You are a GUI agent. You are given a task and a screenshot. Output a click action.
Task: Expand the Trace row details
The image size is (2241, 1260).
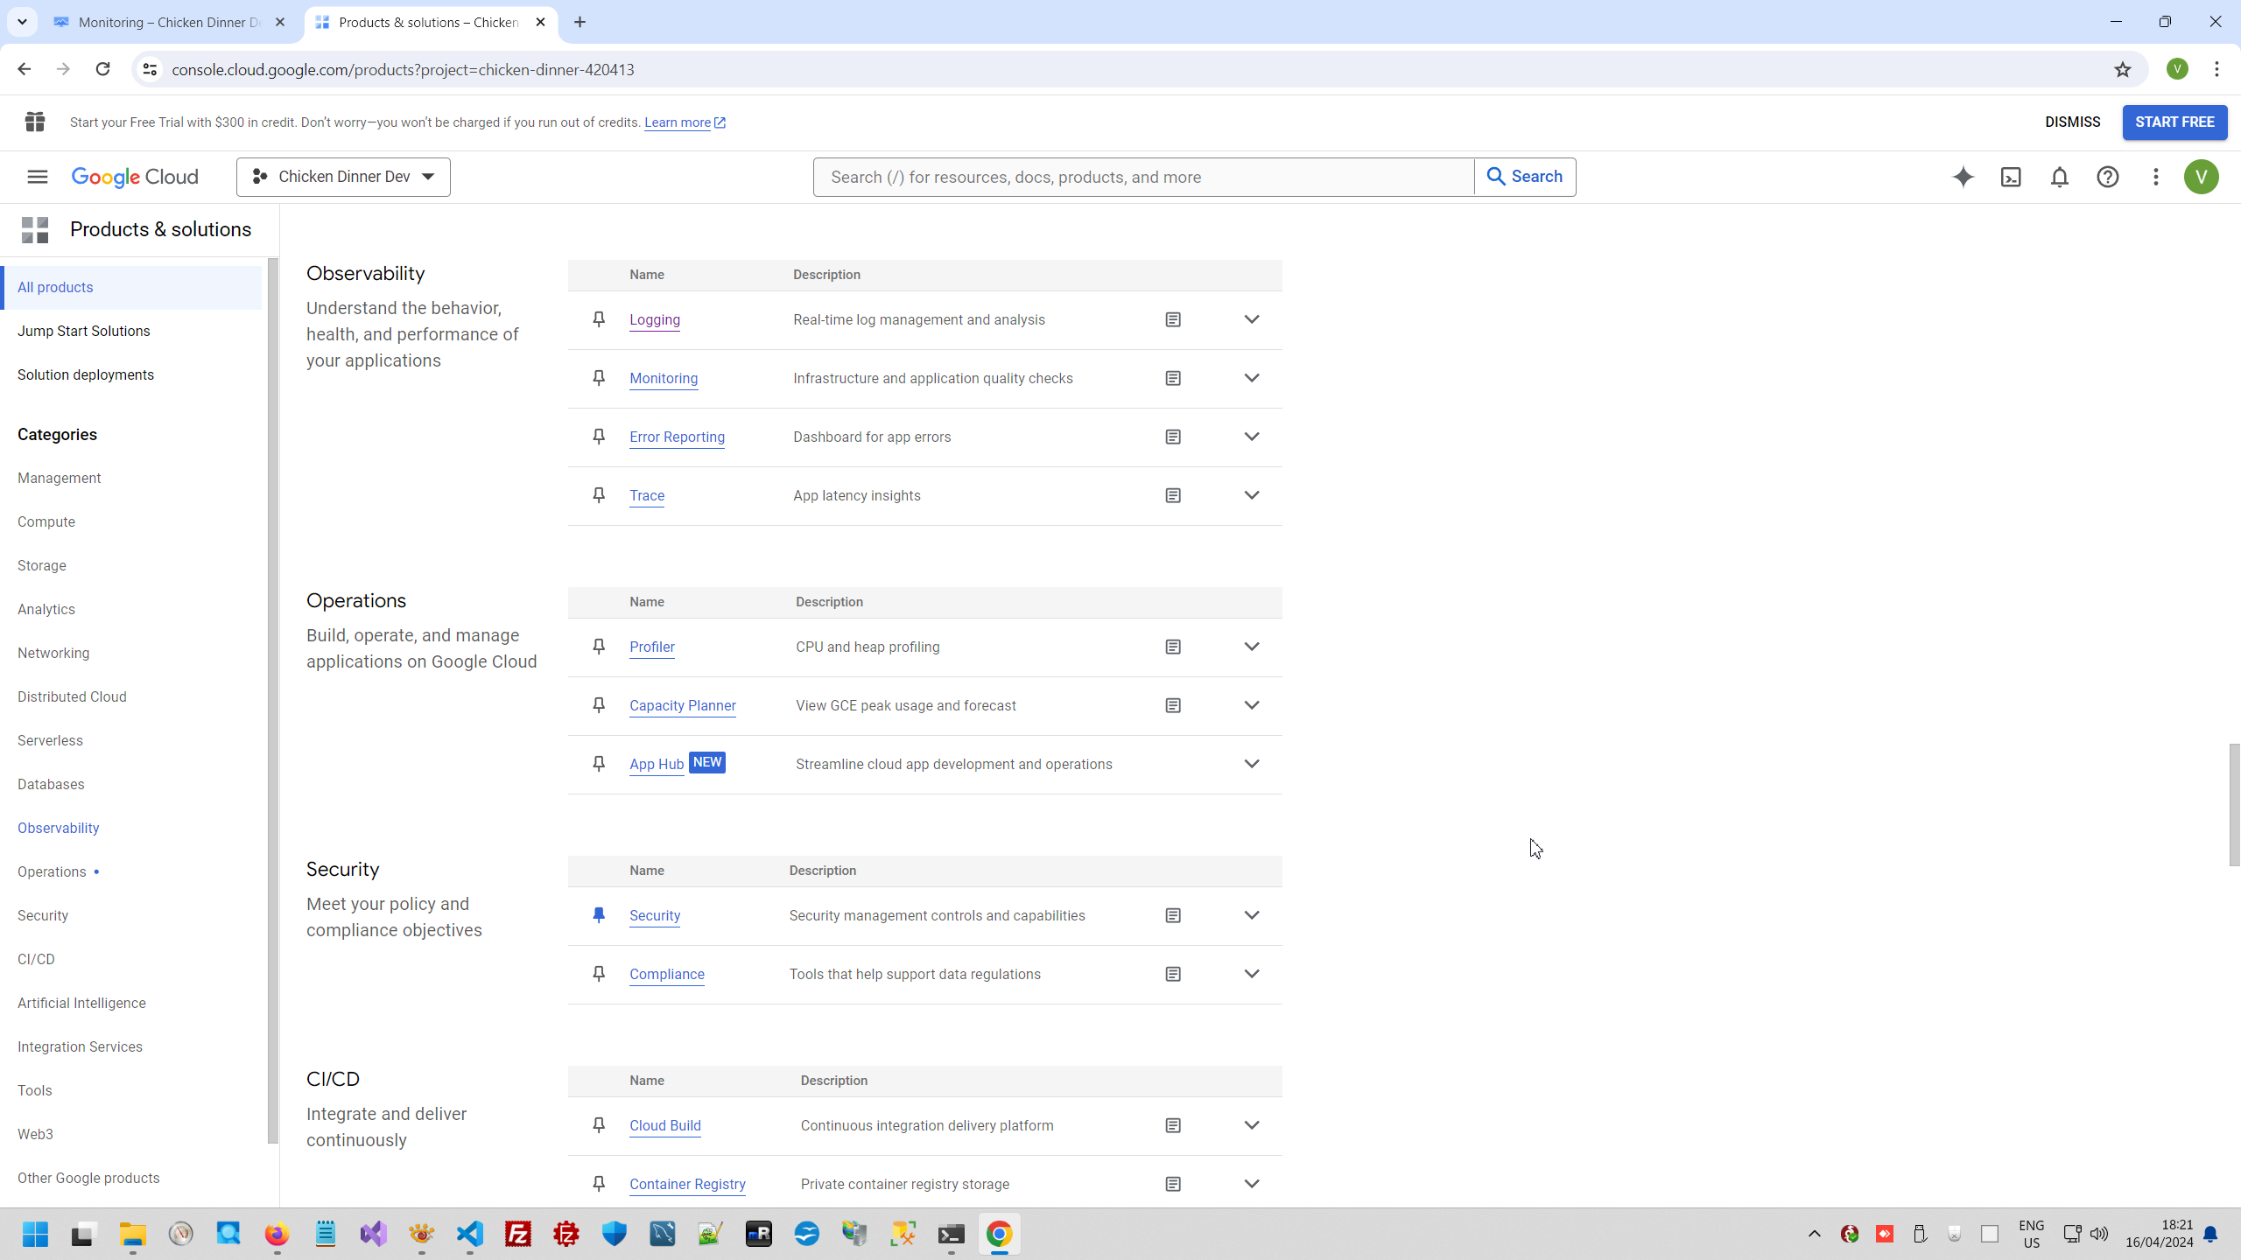(1252, 495)
